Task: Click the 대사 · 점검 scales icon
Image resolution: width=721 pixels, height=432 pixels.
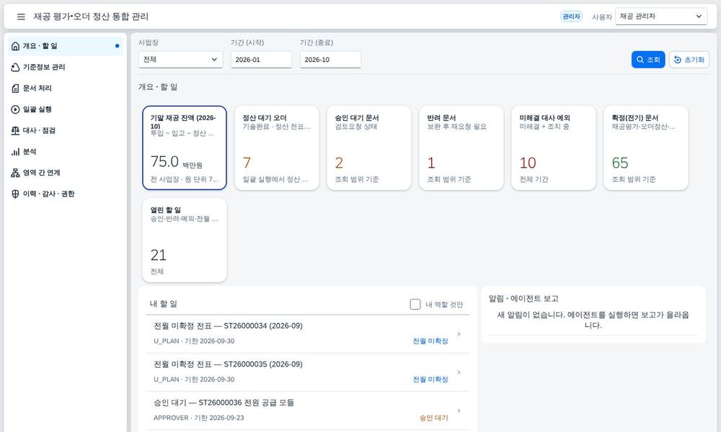Action: pos(15,130)
